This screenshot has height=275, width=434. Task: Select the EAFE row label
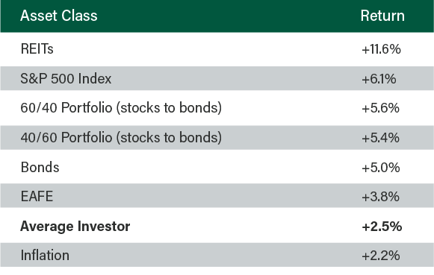click(x=37, y=197)
